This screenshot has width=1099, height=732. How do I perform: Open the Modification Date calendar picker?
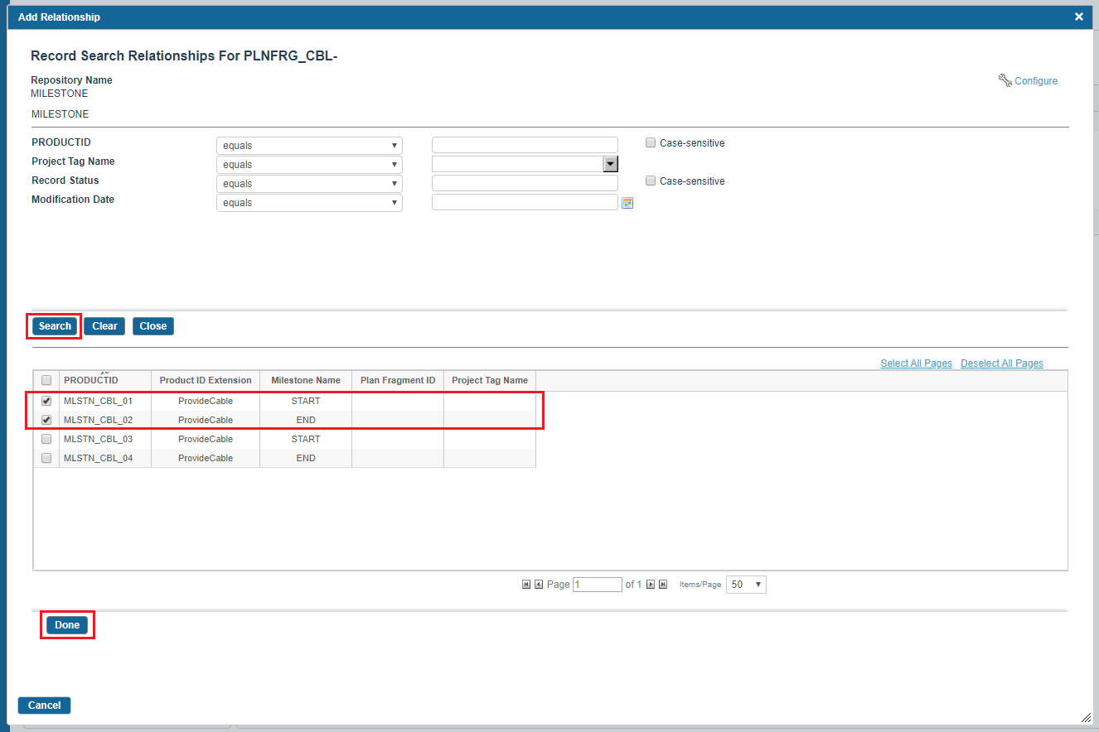click(627, 203)
